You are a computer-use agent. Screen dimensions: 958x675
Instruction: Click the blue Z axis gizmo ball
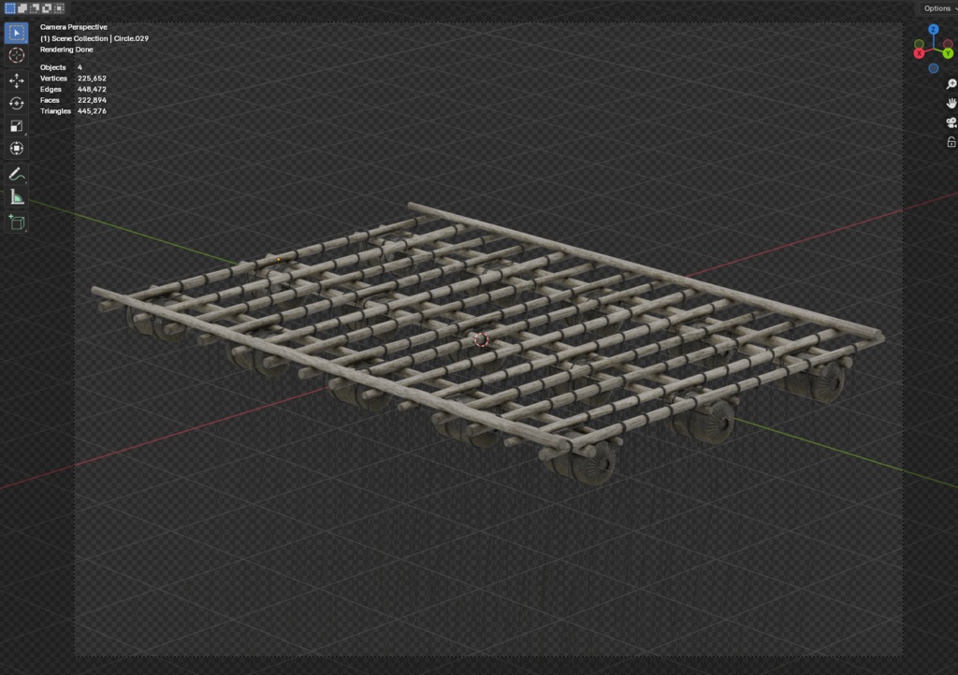(933, 29)
